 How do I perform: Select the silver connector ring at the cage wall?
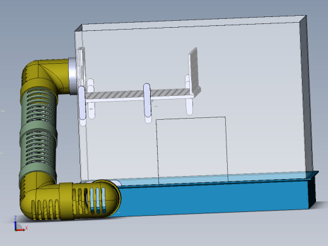[x=72, y=76]
